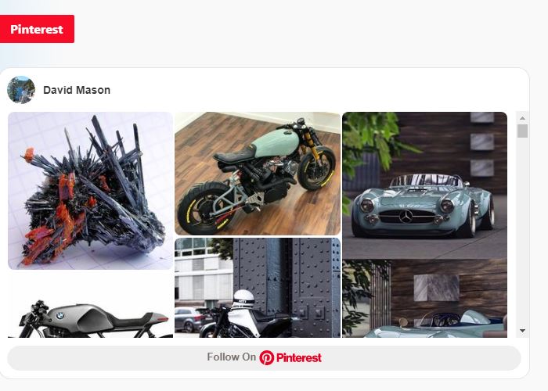Open the front-view Mercedes roadster pin
This screenshot has width=548, height=391.
coord(424,185)
